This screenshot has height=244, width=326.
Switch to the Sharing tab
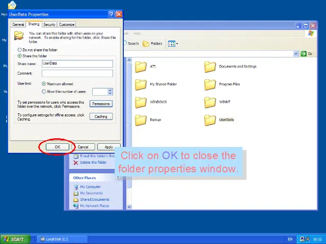[x=34, y=24]
